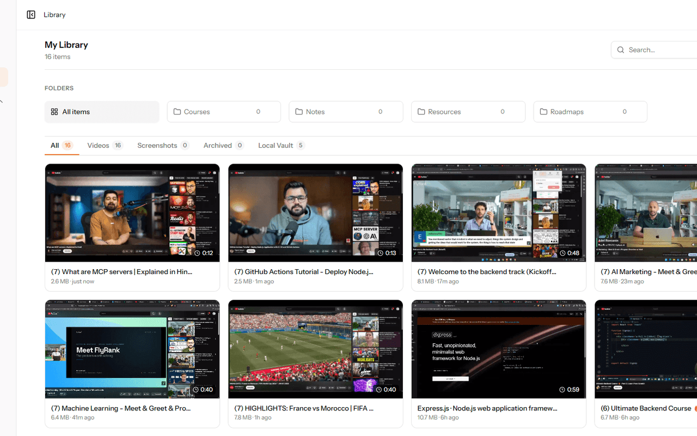697x436 pixels.
Task: Switch to the All tab
Action: [62, 146]
